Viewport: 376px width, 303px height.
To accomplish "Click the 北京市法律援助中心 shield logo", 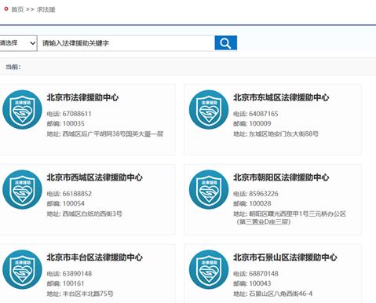I will [22, 110].
